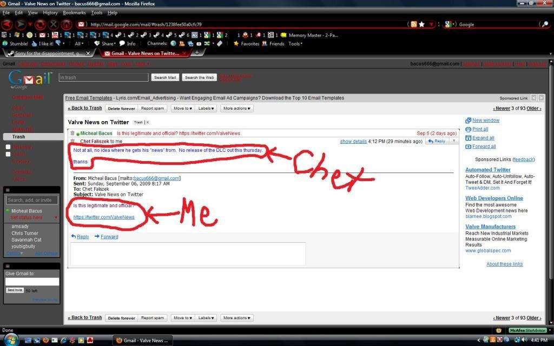Bookmark page with the star icon
Image resolution: width=554 pixels, height=346 pixels.
[421, 24]
